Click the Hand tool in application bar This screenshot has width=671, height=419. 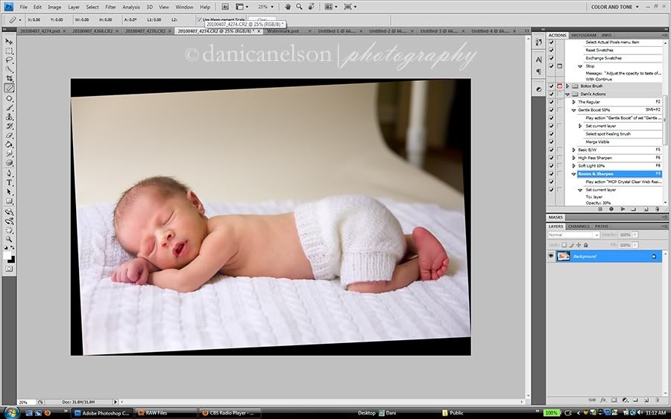pos(288,7)
